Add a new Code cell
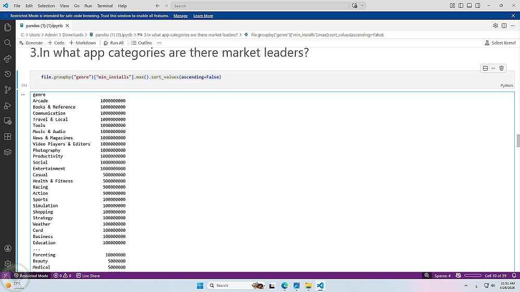Image resolution: width=520 pixels, height=292 pixels. click(x=56, y=43)
